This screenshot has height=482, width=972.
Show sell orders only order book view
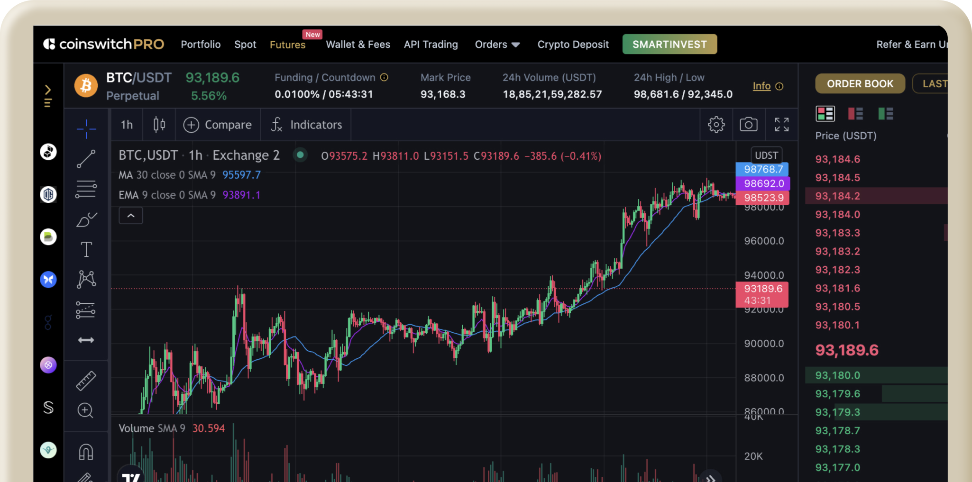[855, 114]
